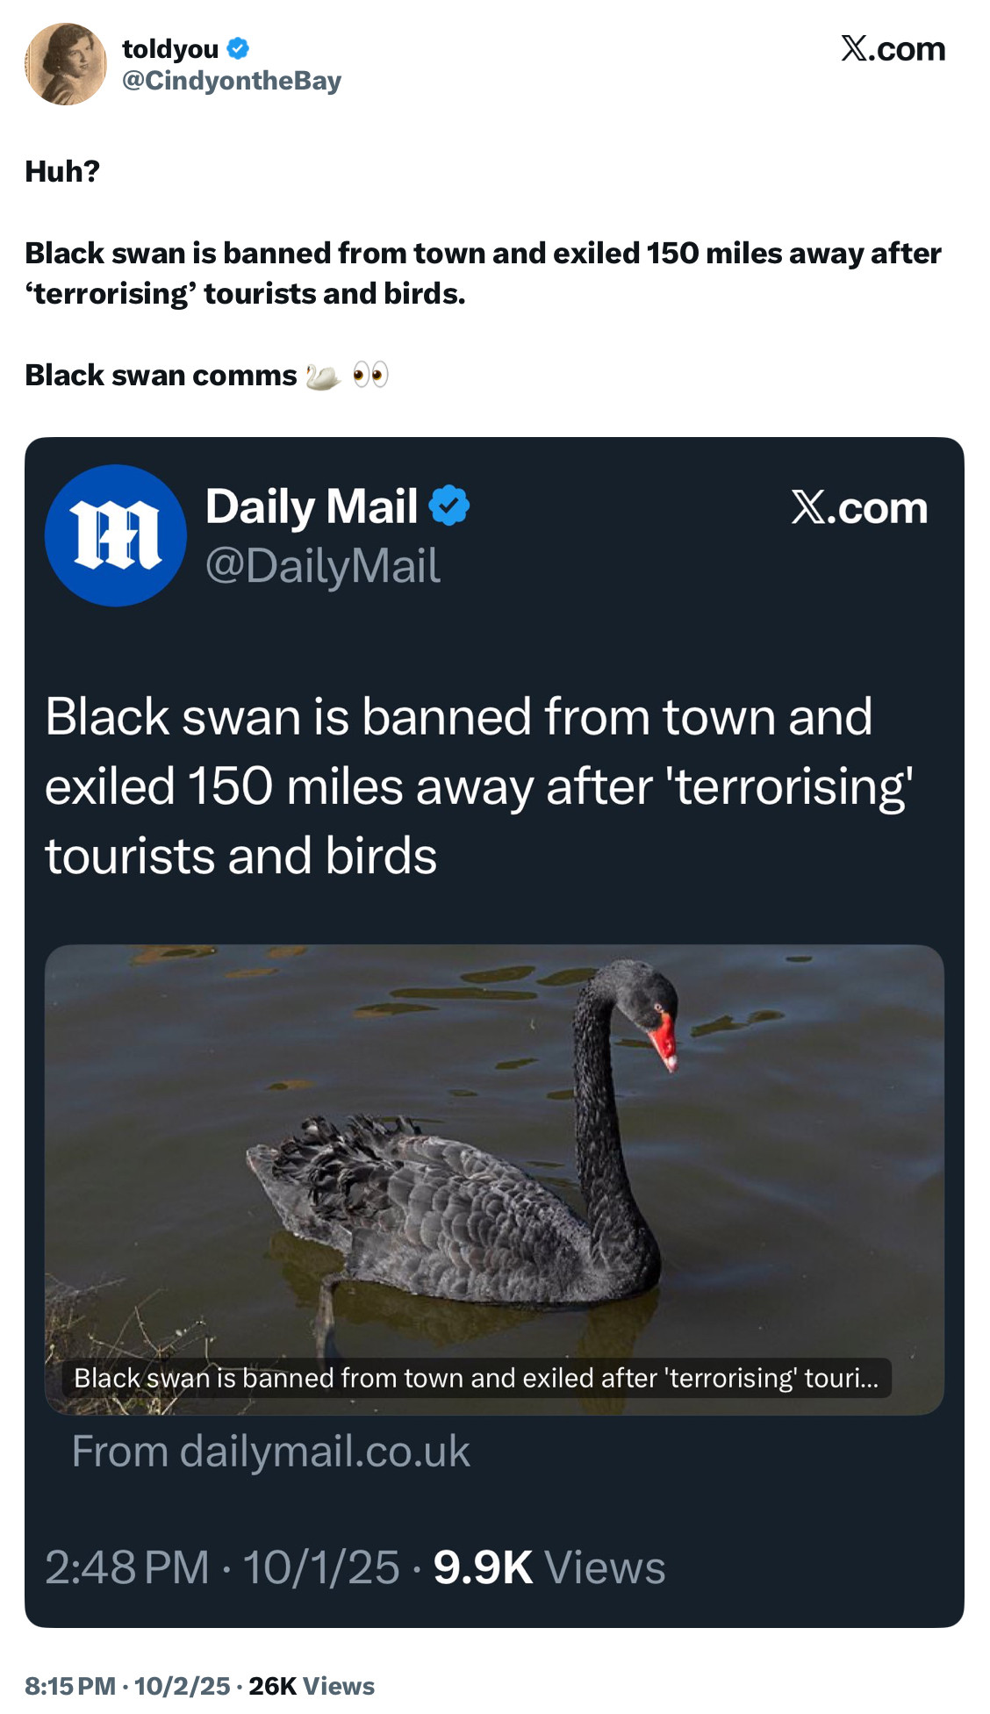Visit the dailymail.co.uk source link
Screen dimensions: 990x1714
[271, 1451]
